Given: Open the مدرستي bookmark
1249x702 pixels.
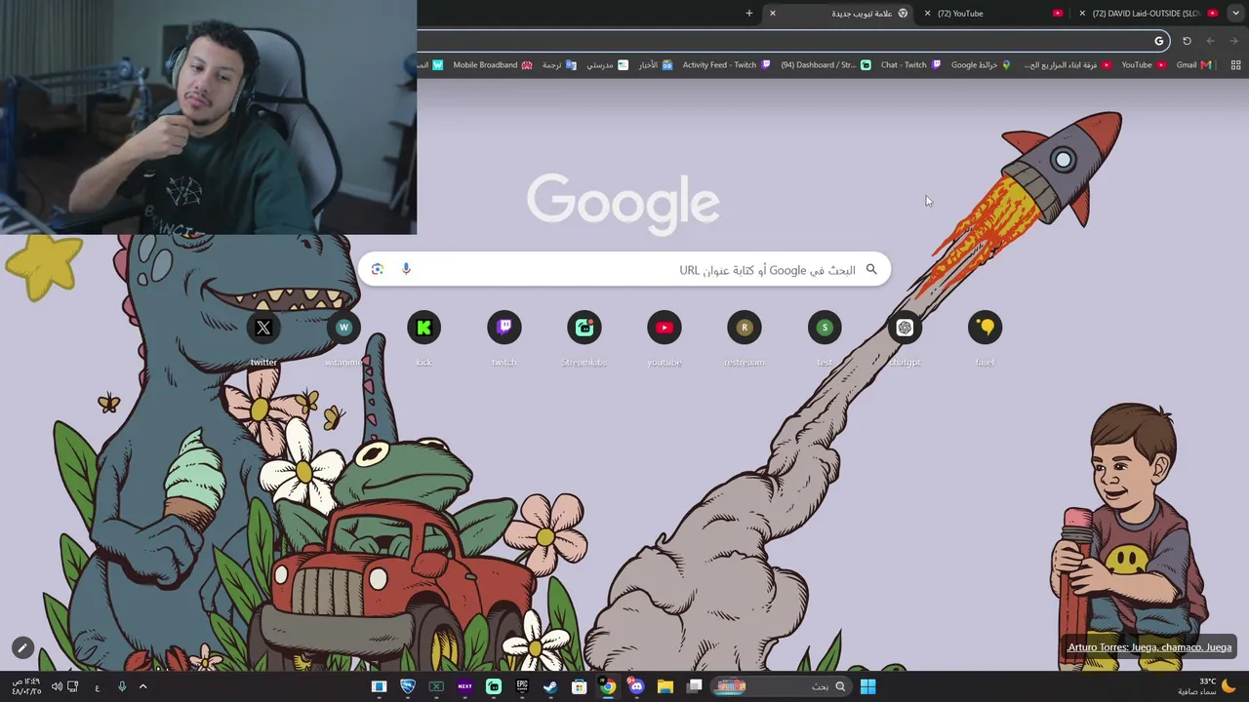Looking at the screenshot, I should 607,65.
